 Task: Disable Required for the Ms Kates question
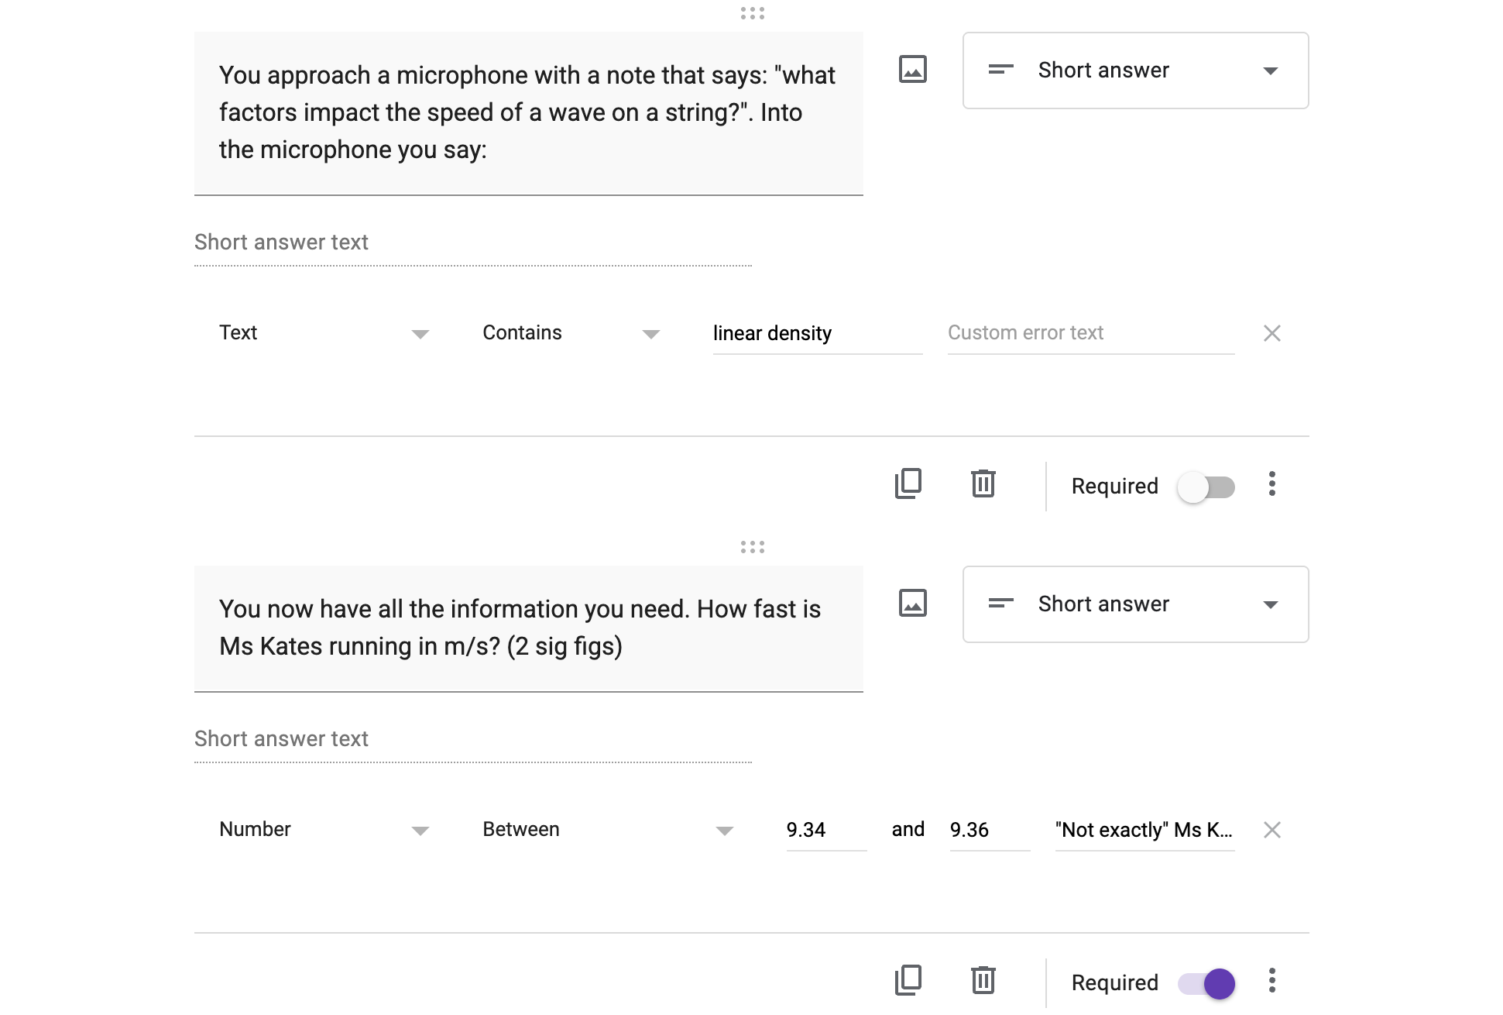point(1206,984)
